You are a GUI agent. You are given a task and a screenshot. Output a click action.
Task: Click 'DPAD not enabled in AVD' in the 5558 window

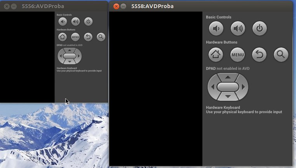coord(228,68)
